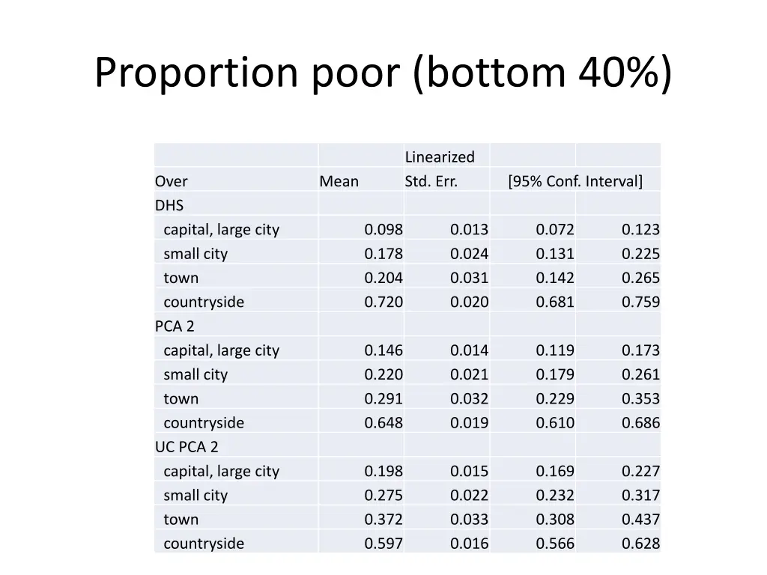This screenshot has width=767, height=575.
Task: Click the value 0.759 in the table
Action: point(640,302)
